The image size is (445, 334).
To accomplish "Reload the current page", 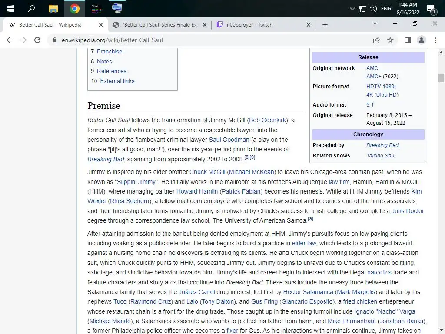I will [37, 40].
